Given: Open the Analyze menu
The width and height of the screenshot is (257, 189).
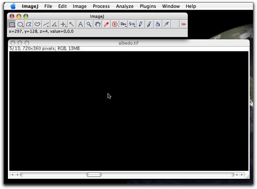Looking at the screenshot, I should pos(125,6).
